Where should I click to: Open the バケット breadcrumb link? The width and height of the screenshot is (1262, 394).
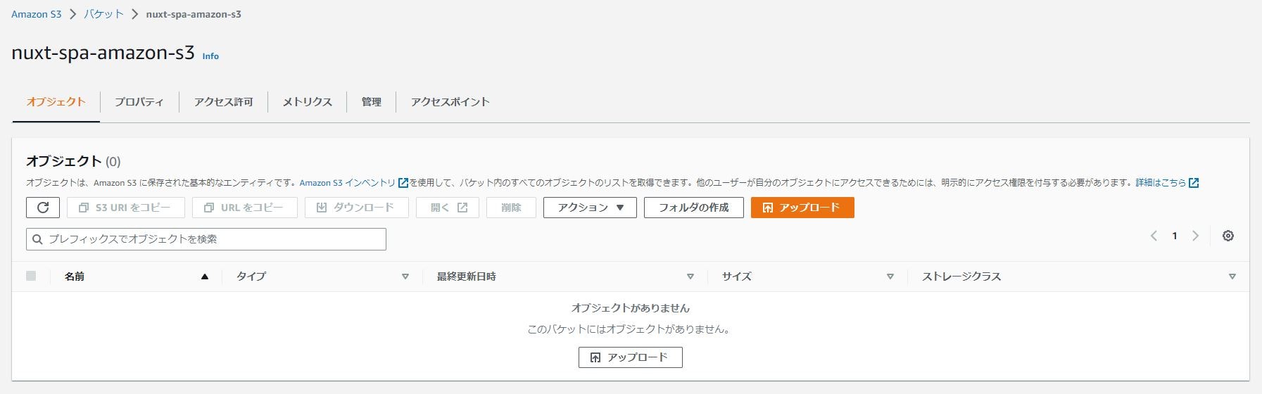click(103, 14)
